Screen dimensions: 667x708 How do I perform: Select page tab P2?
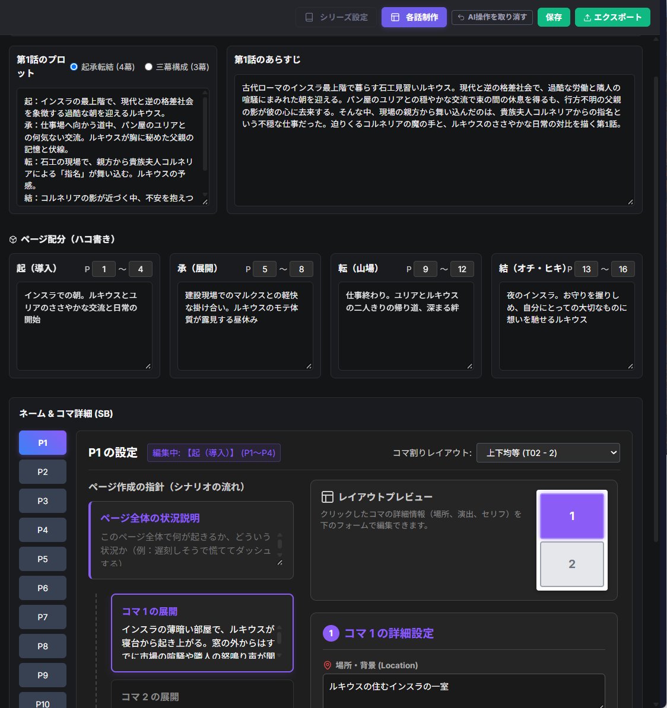click(x=43, y=472)
